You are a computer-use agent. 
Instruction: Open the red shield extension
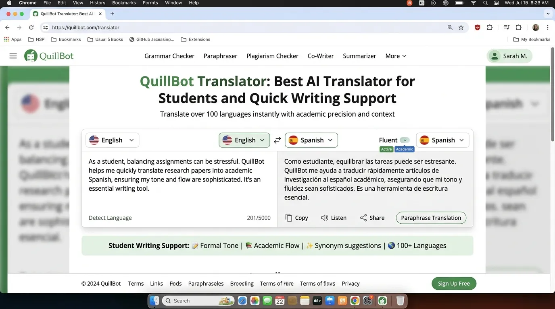478,27
